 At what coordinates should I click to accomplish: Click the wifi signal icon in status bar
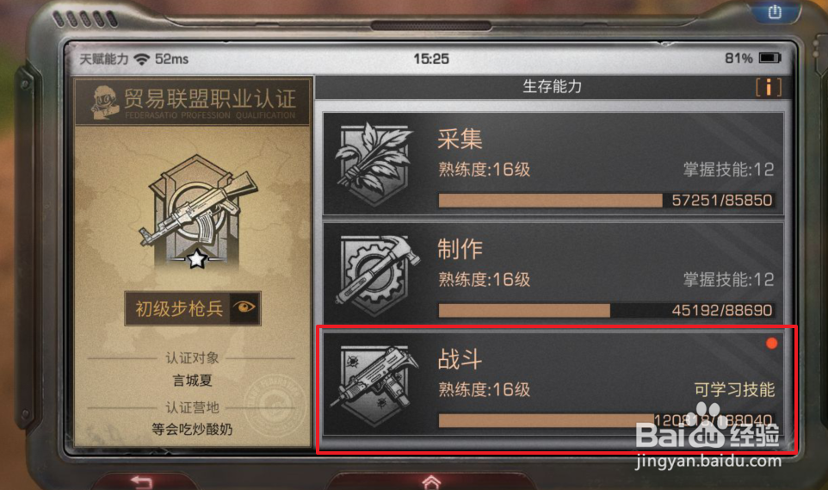[x=141, y=59]
